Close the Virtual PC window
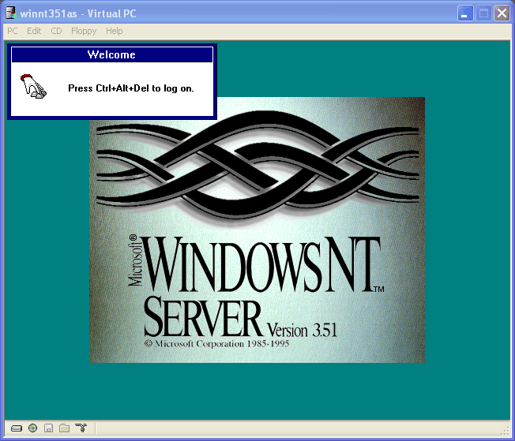 coord(502,13)
